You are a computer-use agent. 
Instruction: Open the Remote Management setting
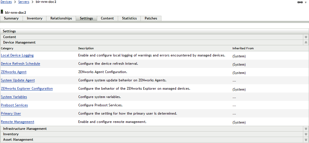click(17, 122)
